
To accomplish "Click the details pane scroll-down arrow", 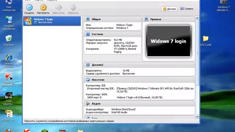I will click(198, 117).
